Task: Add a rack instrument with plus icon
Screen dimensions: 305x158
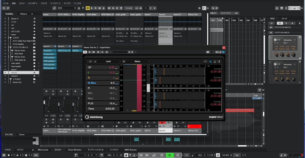Action: click(x=271, y=33)
